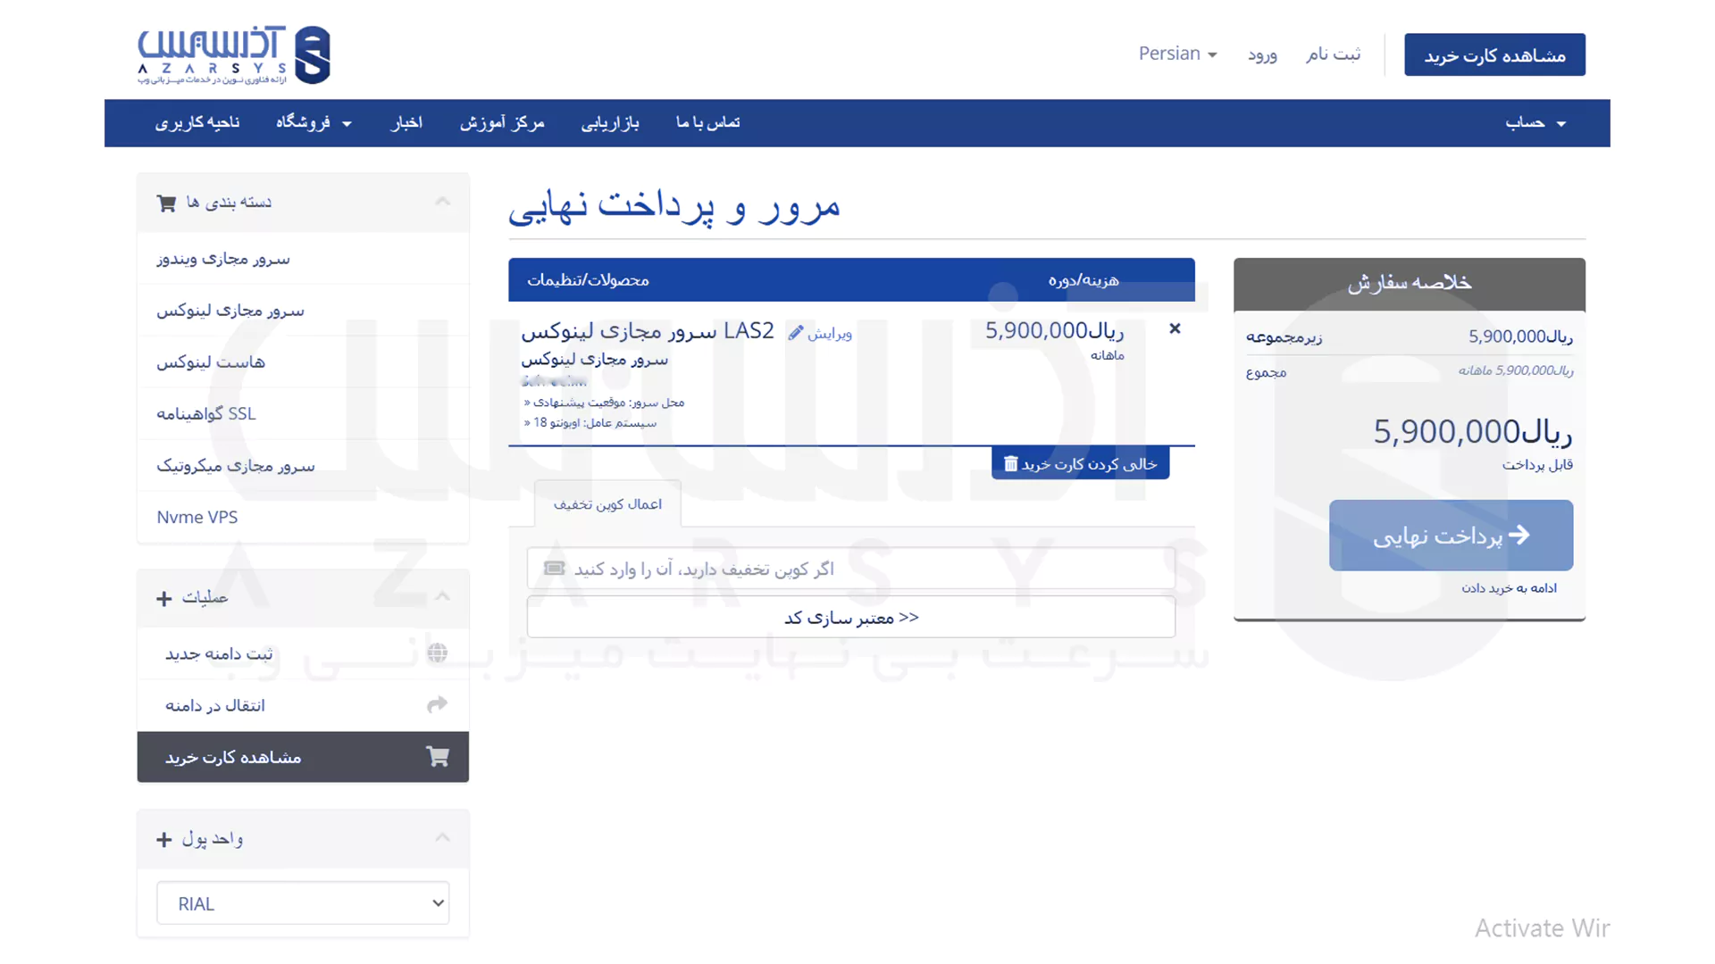This screenshot has height=964, width=1715.
Task: Open the Persian language dropdown
Action: 1177,54
